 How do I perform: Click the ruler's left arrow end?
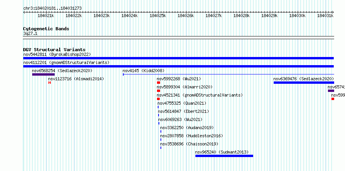(24, 12)
